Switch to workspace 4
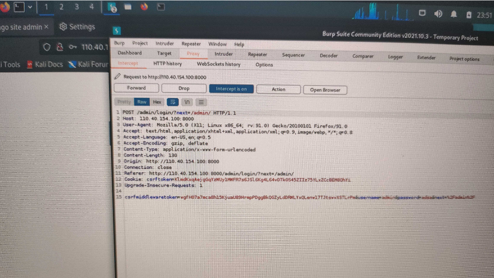 pyautogui.click(x=91, y=7)
